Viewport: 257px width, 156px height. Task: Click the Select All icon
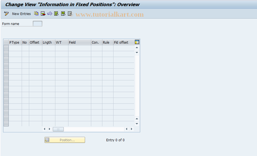click(x=56, y=14)
